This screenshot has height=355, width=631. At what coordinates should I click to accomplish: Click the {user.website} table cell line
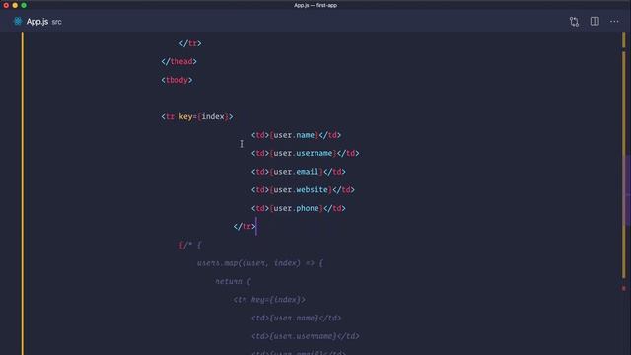(x=303, y=189)
